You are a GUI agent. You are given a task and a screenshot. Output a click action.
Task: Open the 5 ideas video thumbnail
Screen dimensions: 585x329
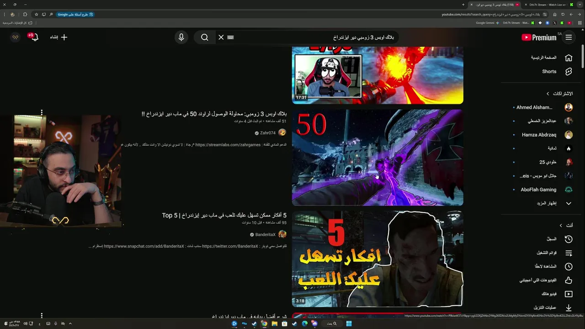tap(378, 259)
